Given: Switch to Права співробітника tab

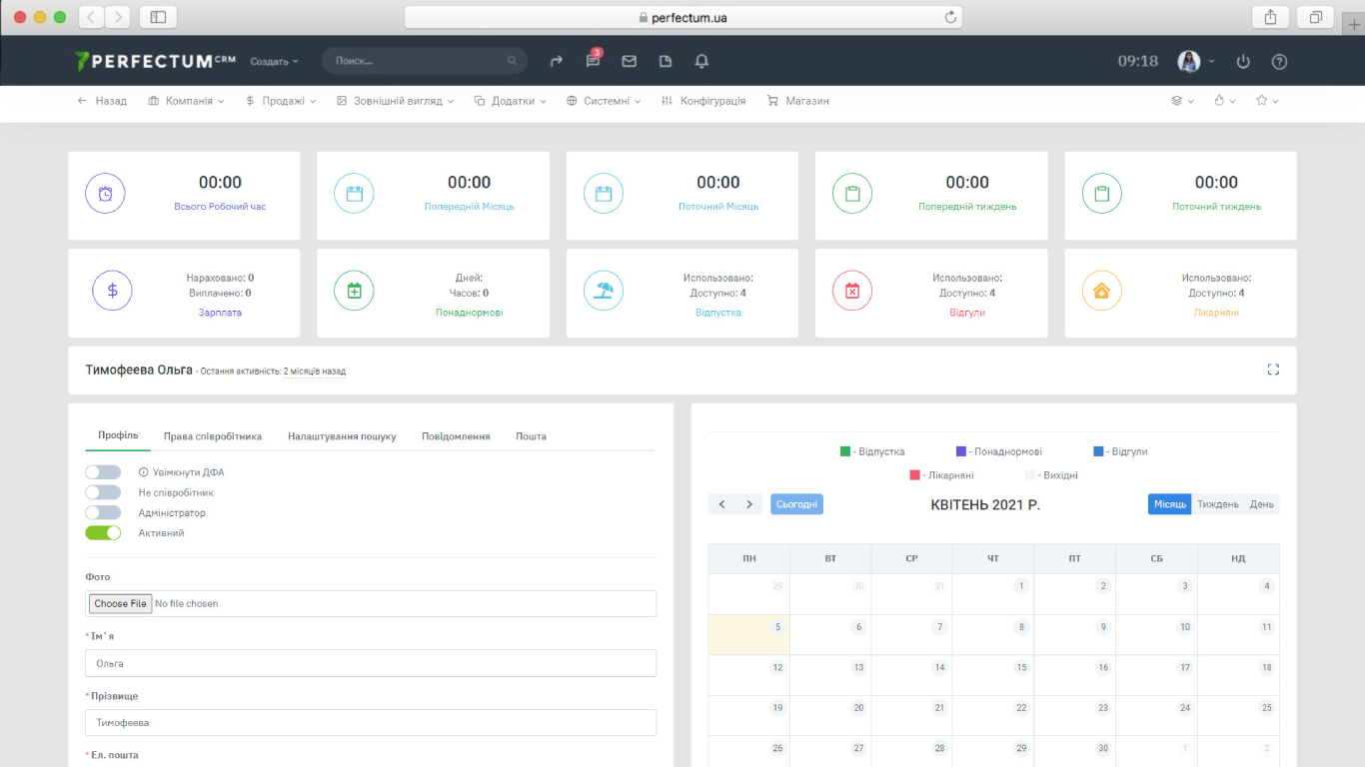Looking at the screenshot, I should pos(213,436).
